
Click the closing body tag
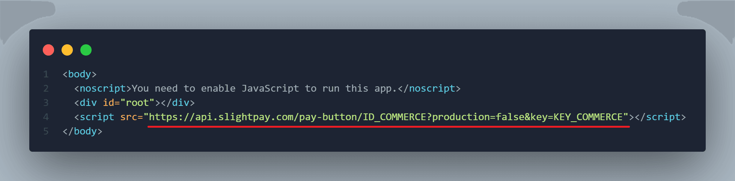coord(83,131)
